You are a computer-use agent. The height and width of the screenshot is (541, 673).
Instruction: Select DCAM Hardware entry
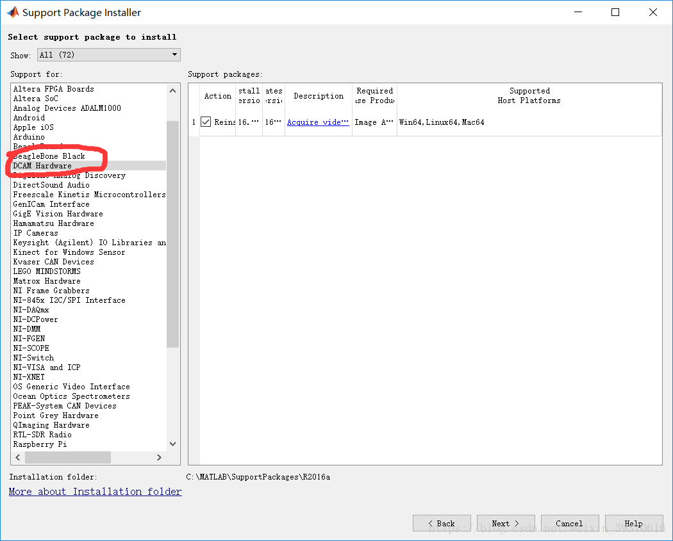(89, 165)
